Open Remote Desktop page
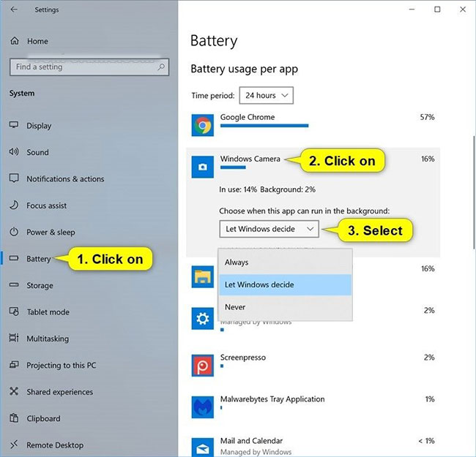 point(55,445)
